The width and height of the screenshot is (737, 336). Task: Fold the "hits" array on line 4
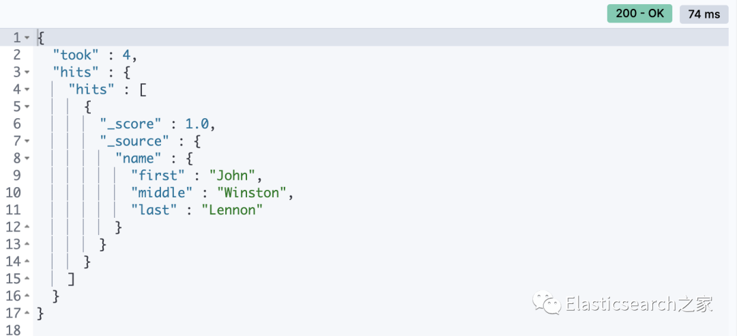coord(27,89)
